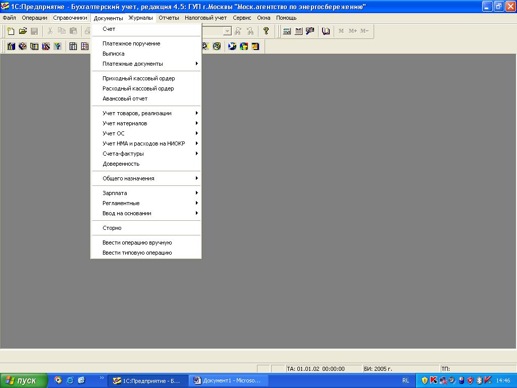
Task: Click the M- memory subtract button
Action: 365,31
